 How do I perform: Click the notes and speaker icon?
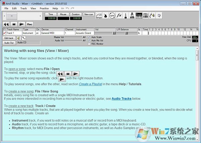click(x=152, y=16)
